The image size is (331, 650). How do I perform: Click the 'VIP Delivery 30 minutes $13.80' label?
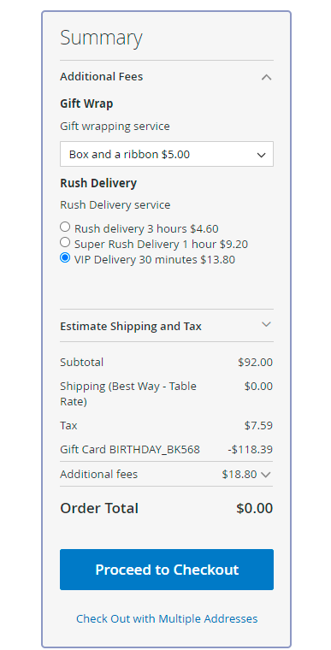click(x=155, y=260)
